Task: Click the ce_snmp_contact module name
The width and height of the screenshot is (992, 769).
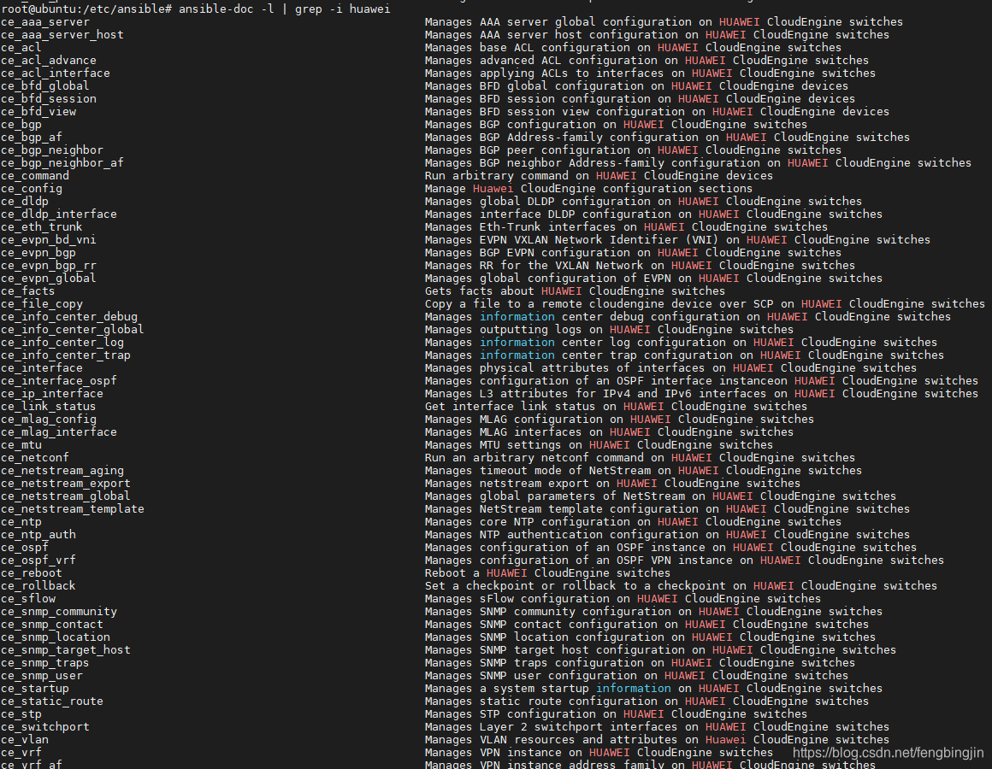Action: (52, 625)
